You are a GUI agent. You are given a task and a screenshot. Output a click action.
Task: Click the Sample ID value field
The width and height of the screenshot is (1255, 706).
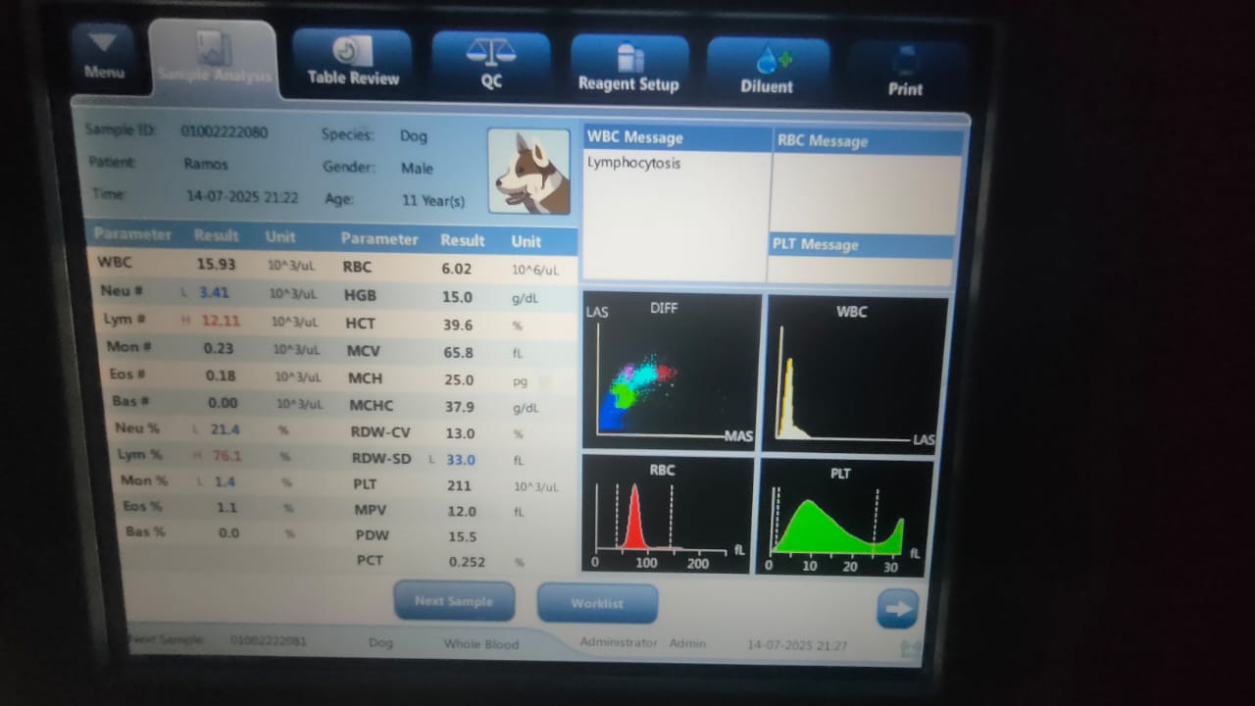[x=224, y=132]
